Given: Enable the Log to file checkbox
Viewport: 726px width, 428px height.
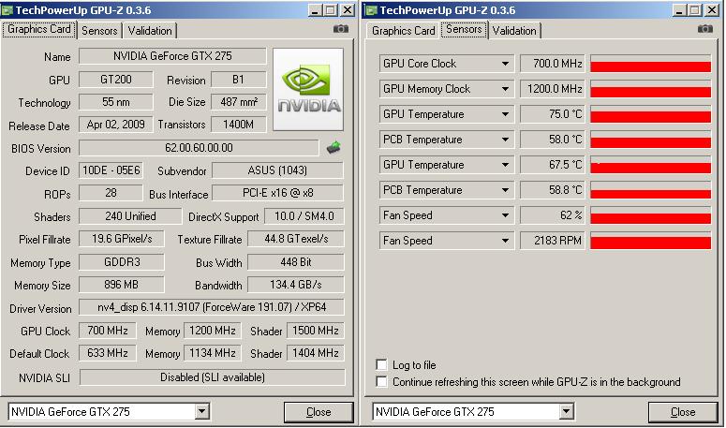Looking at the screenshot, I should coord(381,364).
